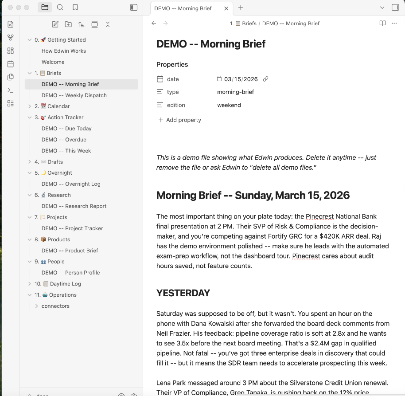The image size is (405, 396).
Task: Click the date value 03/15/2026 field
Action: [240, 78]
